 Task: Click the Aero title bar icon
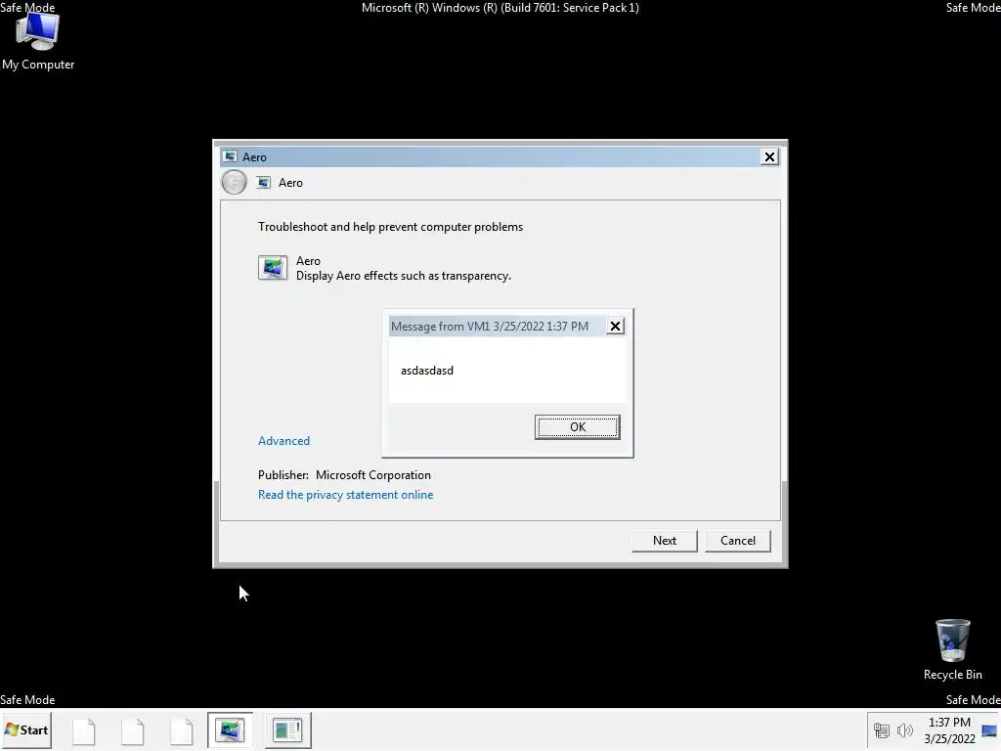(231, 156)
